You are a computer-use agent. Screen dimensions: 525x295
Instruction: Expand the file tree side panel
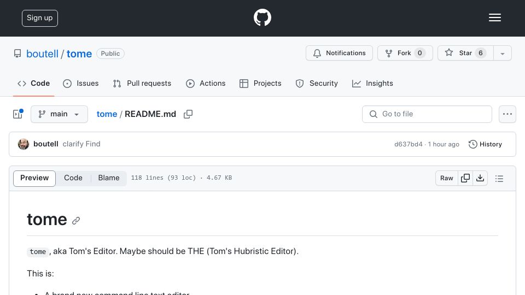17,114
